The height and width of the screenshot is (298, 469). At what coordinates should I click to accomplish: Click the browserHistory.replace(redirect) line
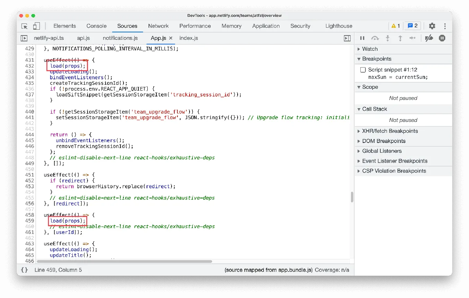click(116, 186)
